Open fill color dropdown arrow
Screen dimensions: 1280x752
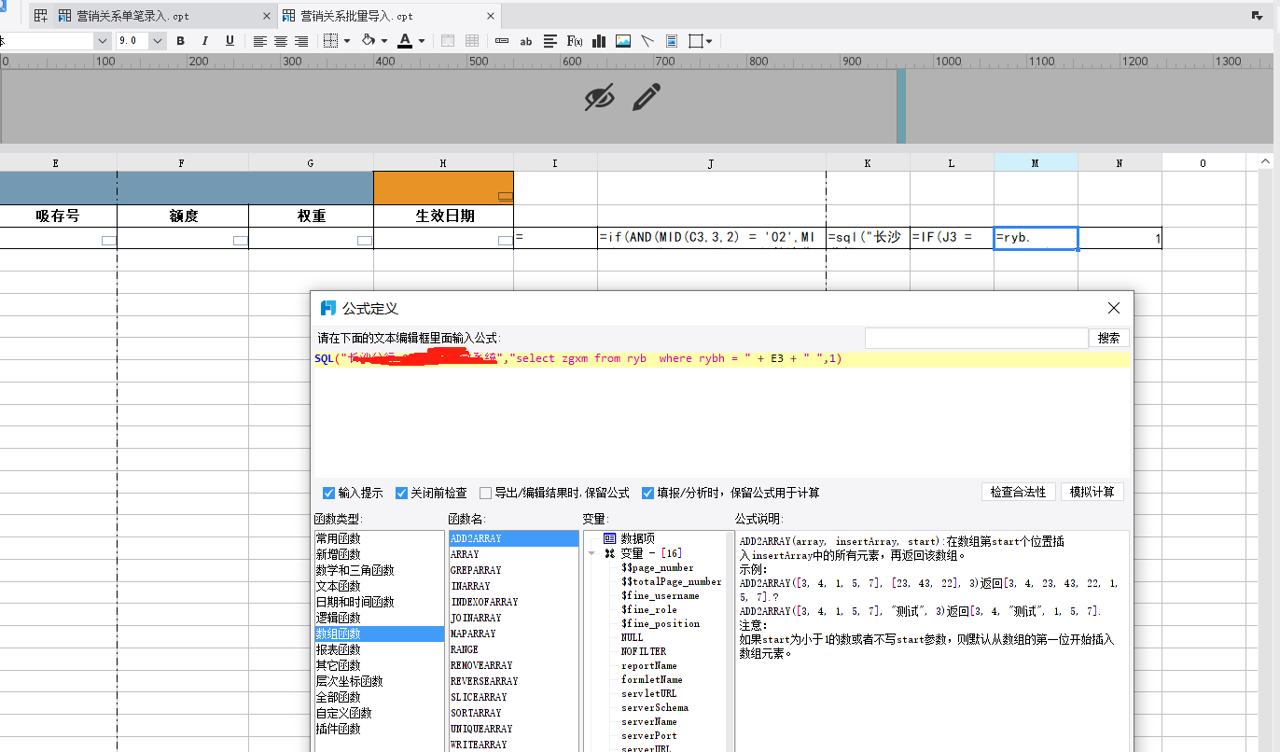[x=384, y=41]
